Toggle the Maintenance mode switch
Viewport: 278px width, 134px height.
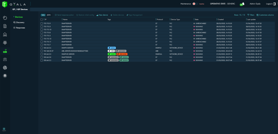[194, 4]
